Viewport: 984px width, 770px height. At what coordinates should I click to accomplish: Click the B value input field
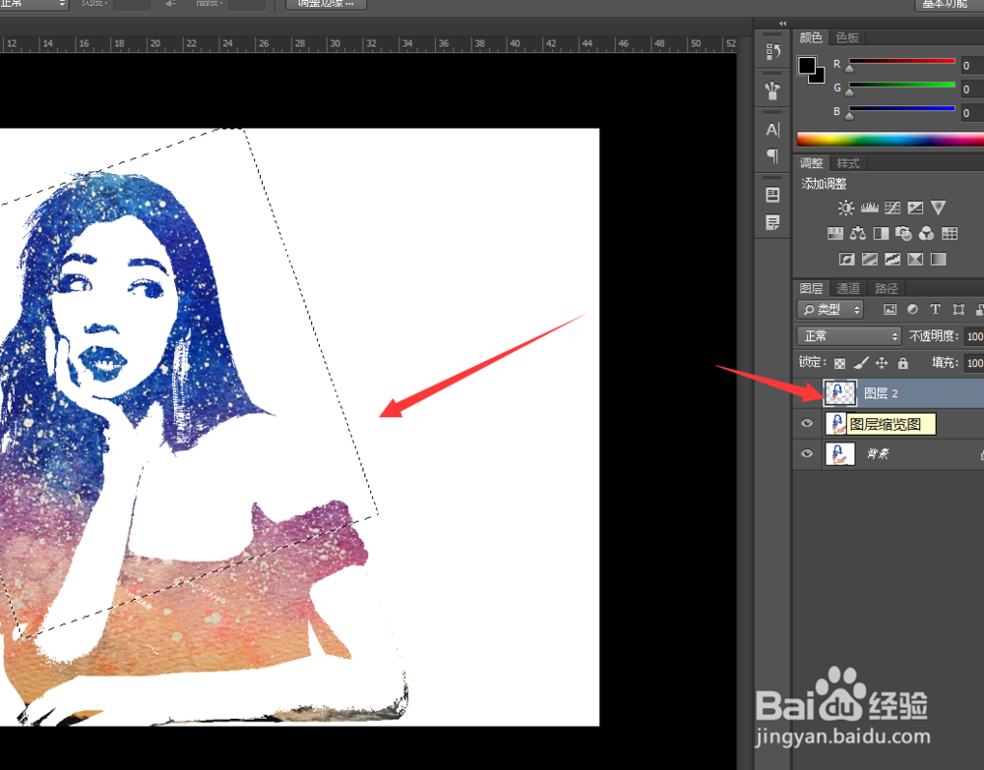click(972, 113)
